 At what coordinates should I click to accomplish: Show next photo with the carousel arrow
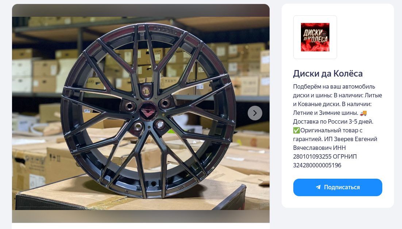(255, 113)
